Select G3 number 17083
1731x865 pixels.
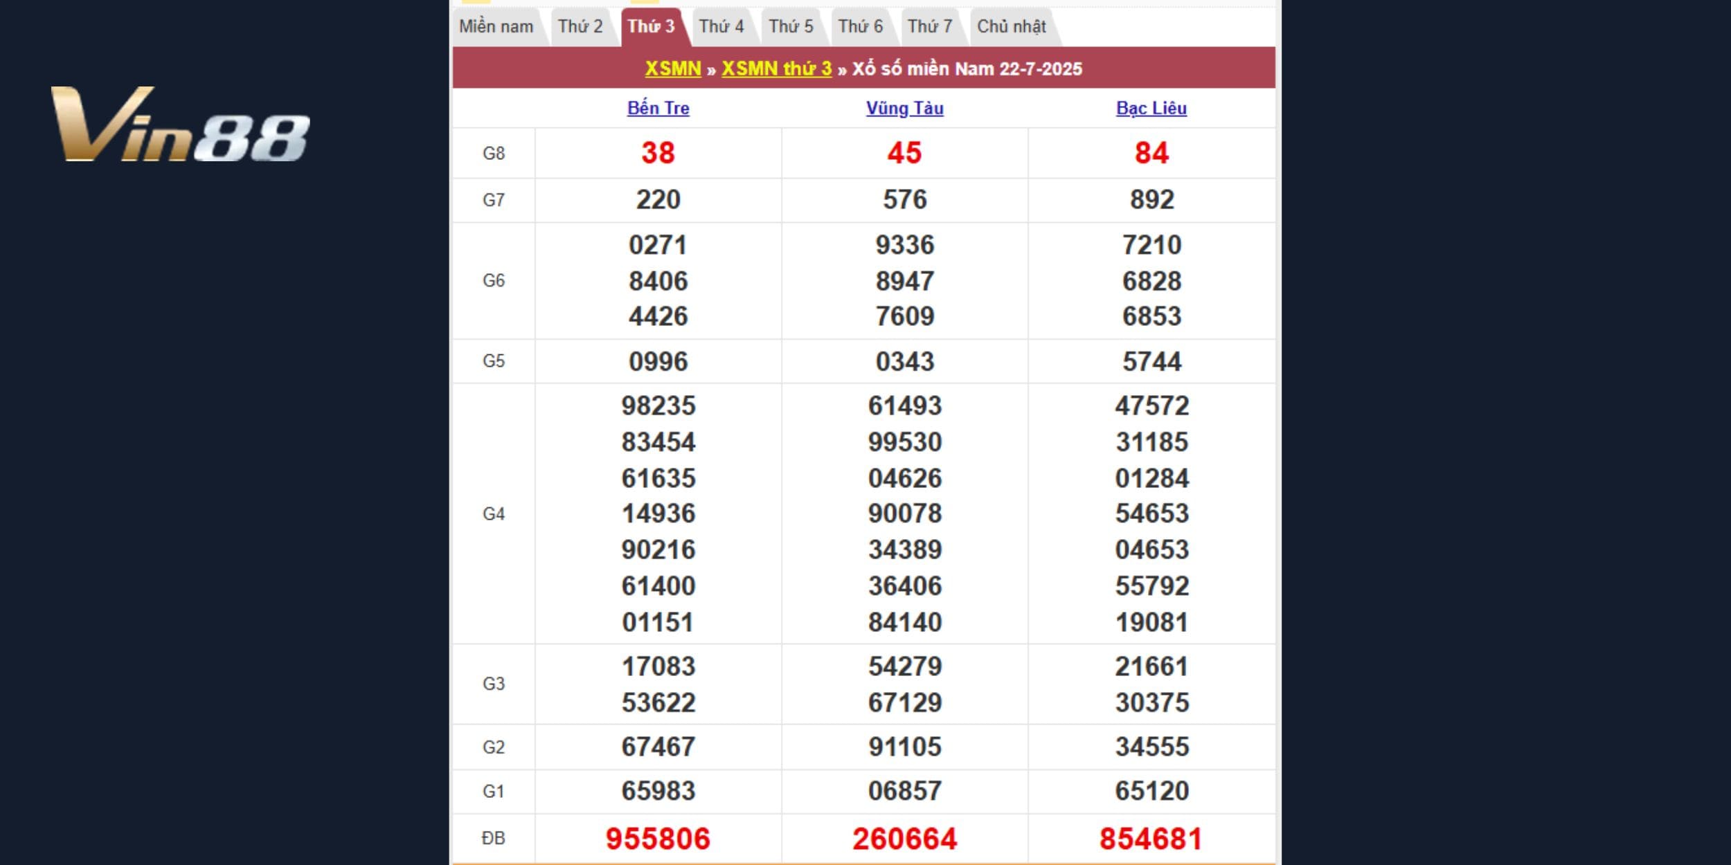coord(658,666)
